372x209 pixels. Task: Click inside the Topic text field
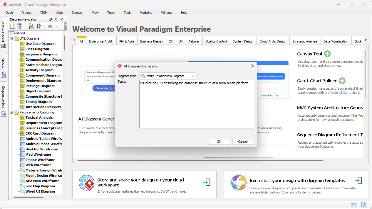point(196,104)
